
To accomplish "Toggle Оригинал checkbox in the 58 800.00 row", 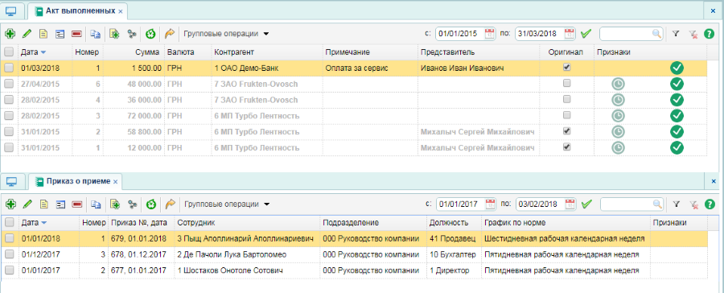I will (567, 130).
